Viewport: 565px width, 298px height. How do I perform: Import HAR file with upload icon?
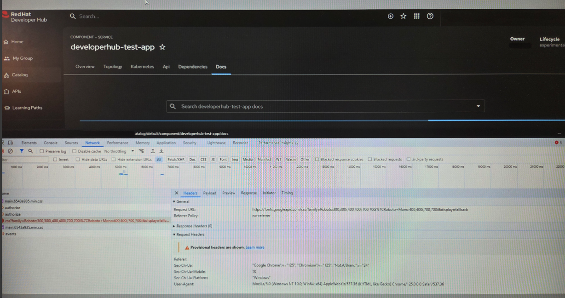tap(153, 151)
